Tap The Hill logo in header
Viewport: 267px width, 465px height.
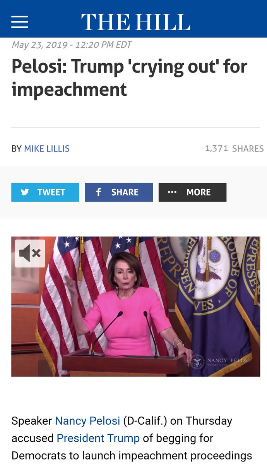point(135,22)
